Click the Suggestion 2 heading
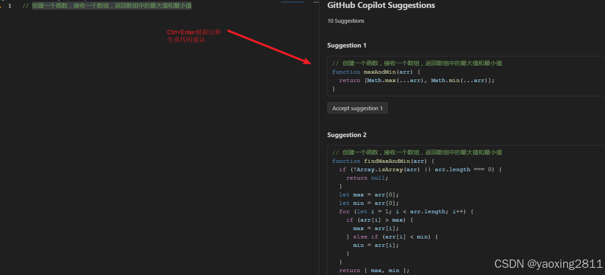Screen dimensions: 605x275 click(x=347, y=135)
